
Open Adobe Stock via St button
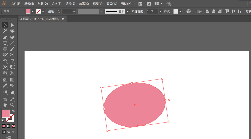[x=149, y=4]
